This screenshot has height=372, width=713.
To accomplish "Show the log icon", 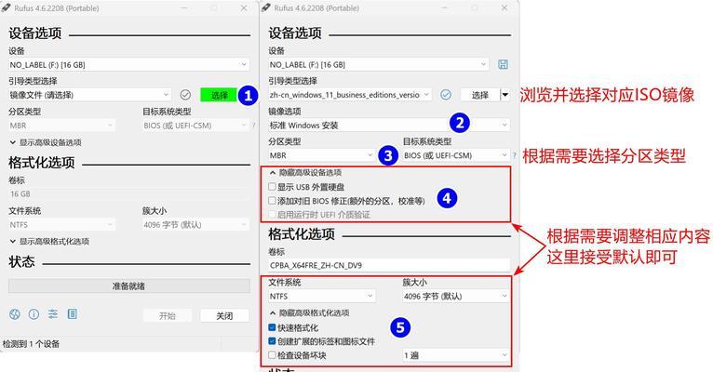I will point(73,315).
